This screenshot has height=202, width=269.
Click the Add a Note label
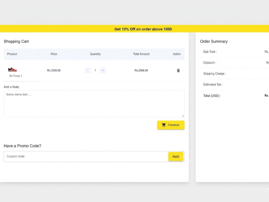point(12,87)
